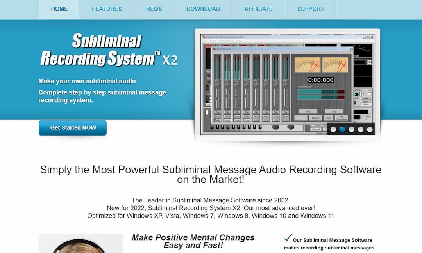The image size is (422, 253).
Task: Open the HOME navigation tab
Action: (59, 9)
